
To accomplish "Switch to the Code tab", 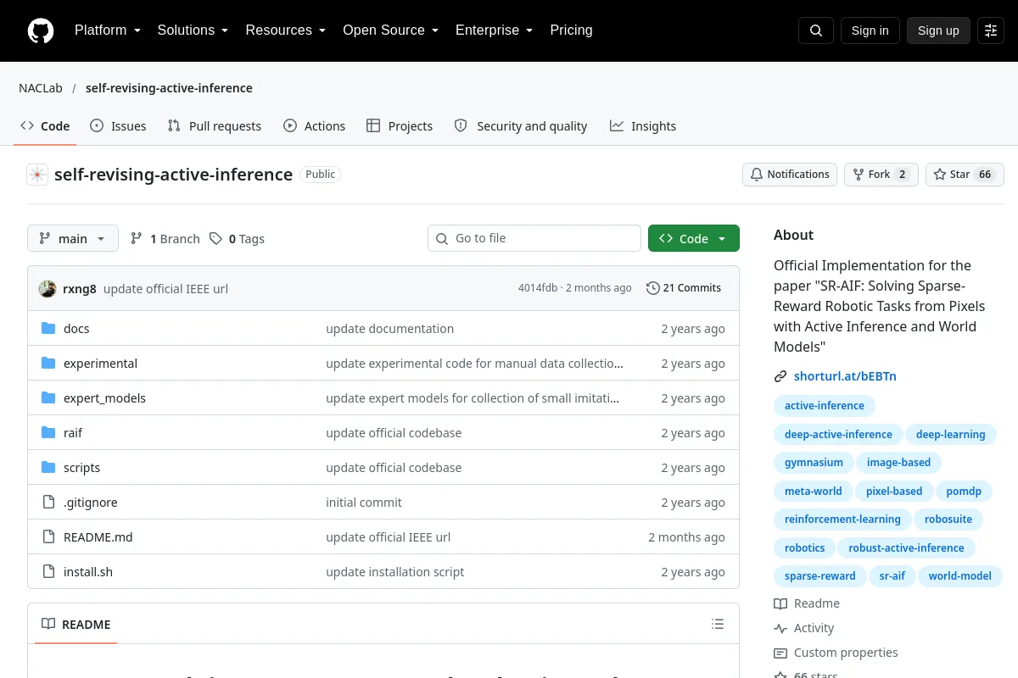I will coord(46,126).
